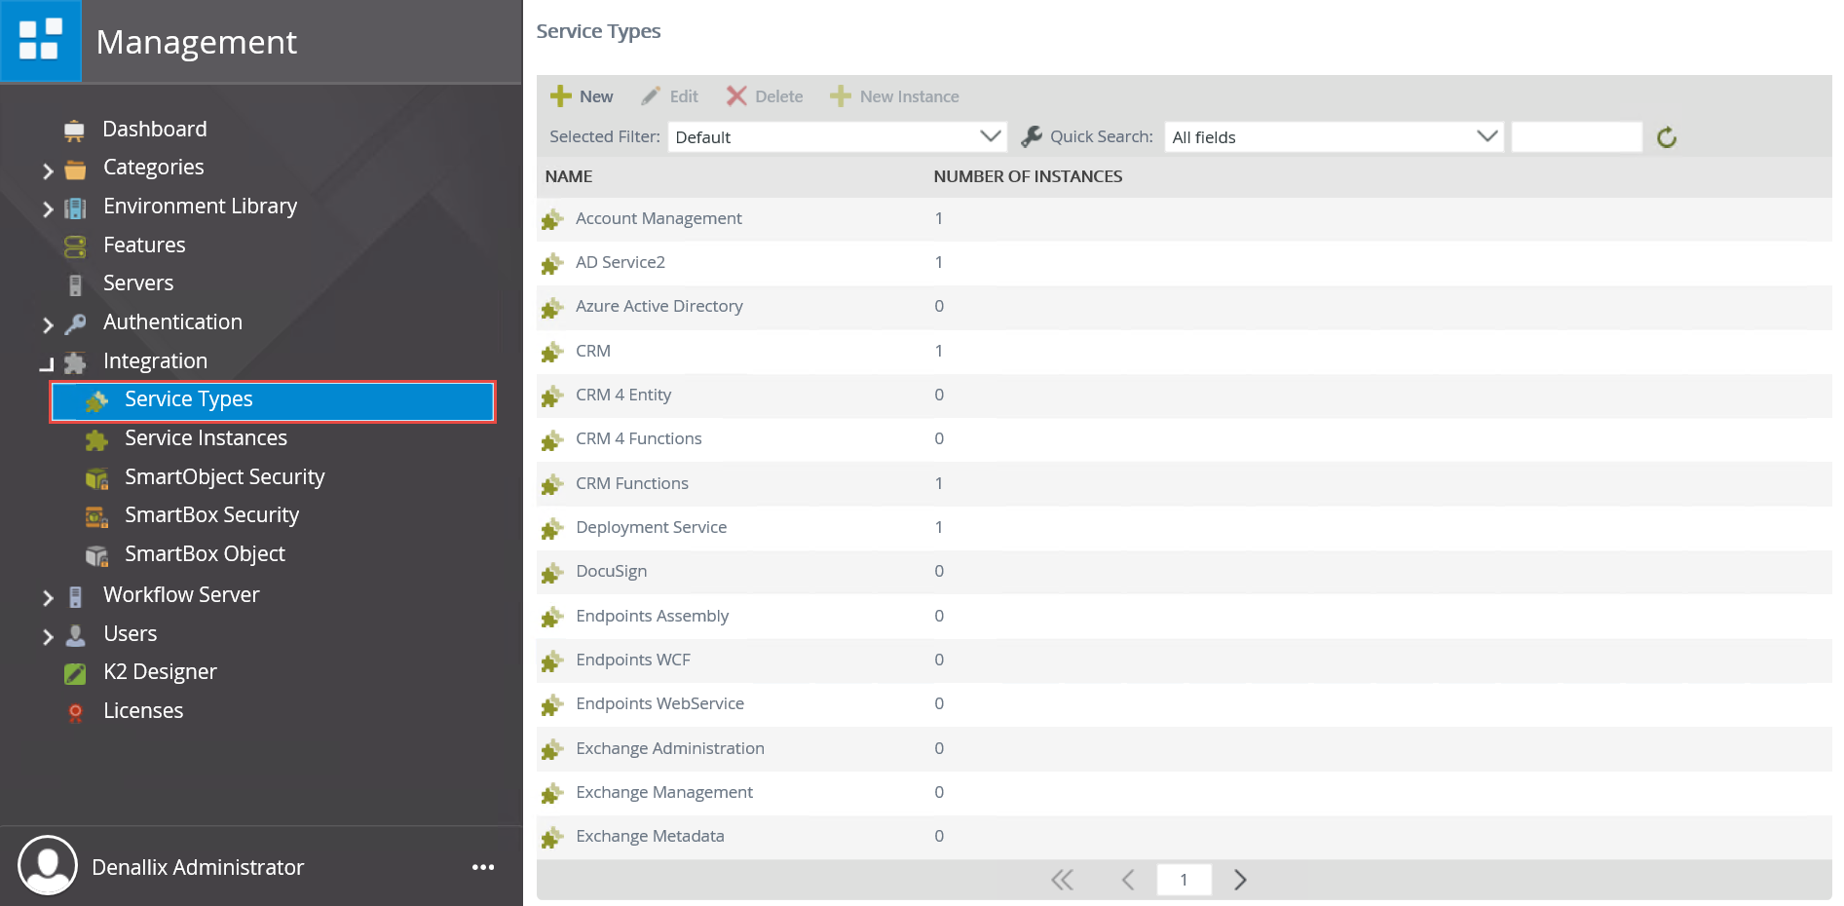Go to the next page arrow

click(1240, 880)
